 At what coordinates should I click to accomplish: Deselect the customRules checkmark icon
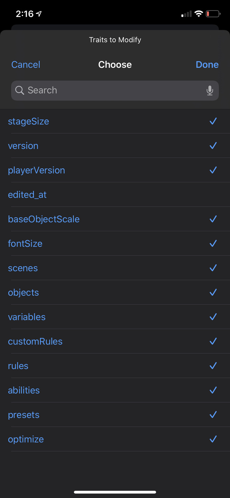213,341
